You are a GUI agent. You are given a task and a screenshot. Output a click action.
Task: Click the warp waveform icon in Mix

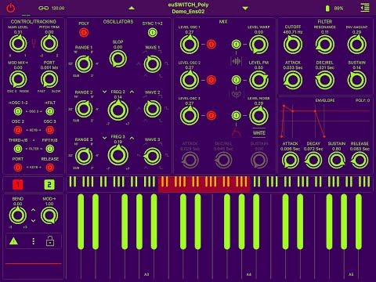pyautogui.click(x=236, y=61)
